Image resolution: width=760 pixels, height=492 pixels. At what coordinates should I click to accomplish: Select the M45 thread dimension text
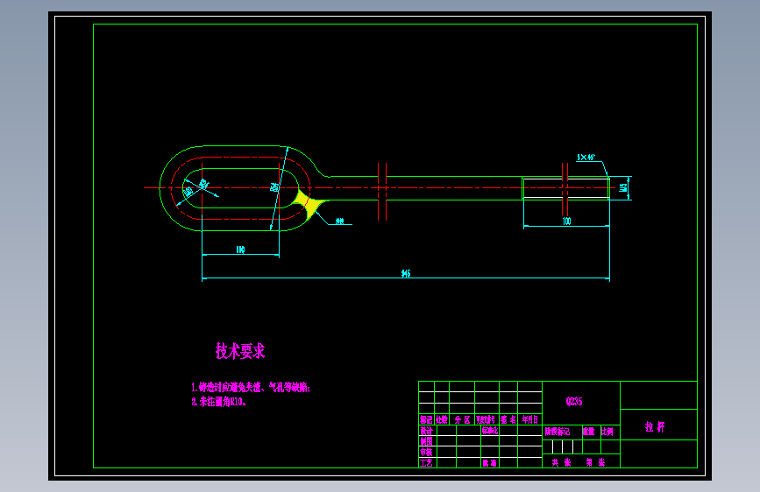tap(624, 187)
